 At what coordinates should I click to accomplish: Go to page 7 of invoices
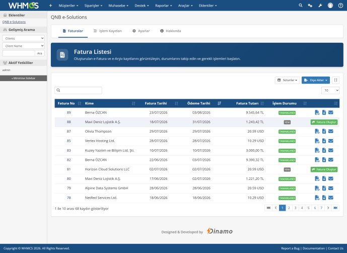click(321, 208)
